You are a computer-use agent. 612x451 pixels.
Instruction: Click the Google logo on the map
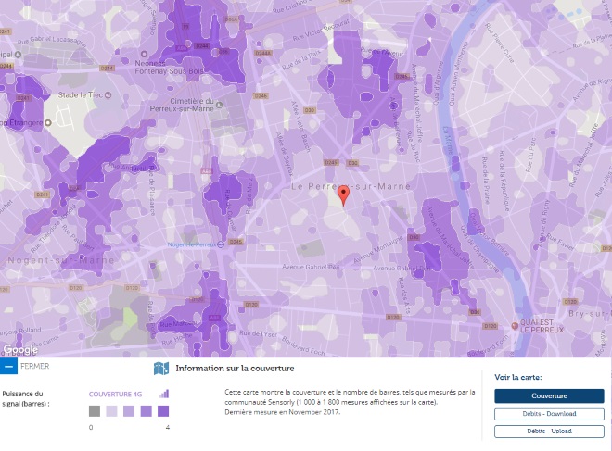[20, 350]
